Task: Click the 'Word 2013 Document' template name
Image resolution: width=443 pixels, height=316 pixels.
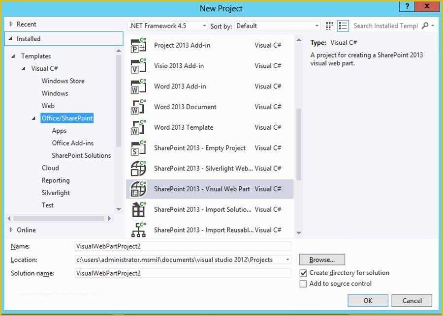Action: (185, 107)
